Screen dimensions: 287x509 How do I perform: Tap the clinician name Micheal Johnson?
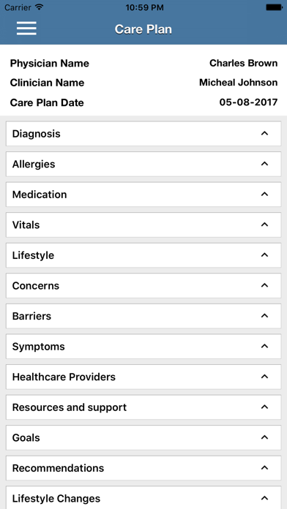[238, 83]
